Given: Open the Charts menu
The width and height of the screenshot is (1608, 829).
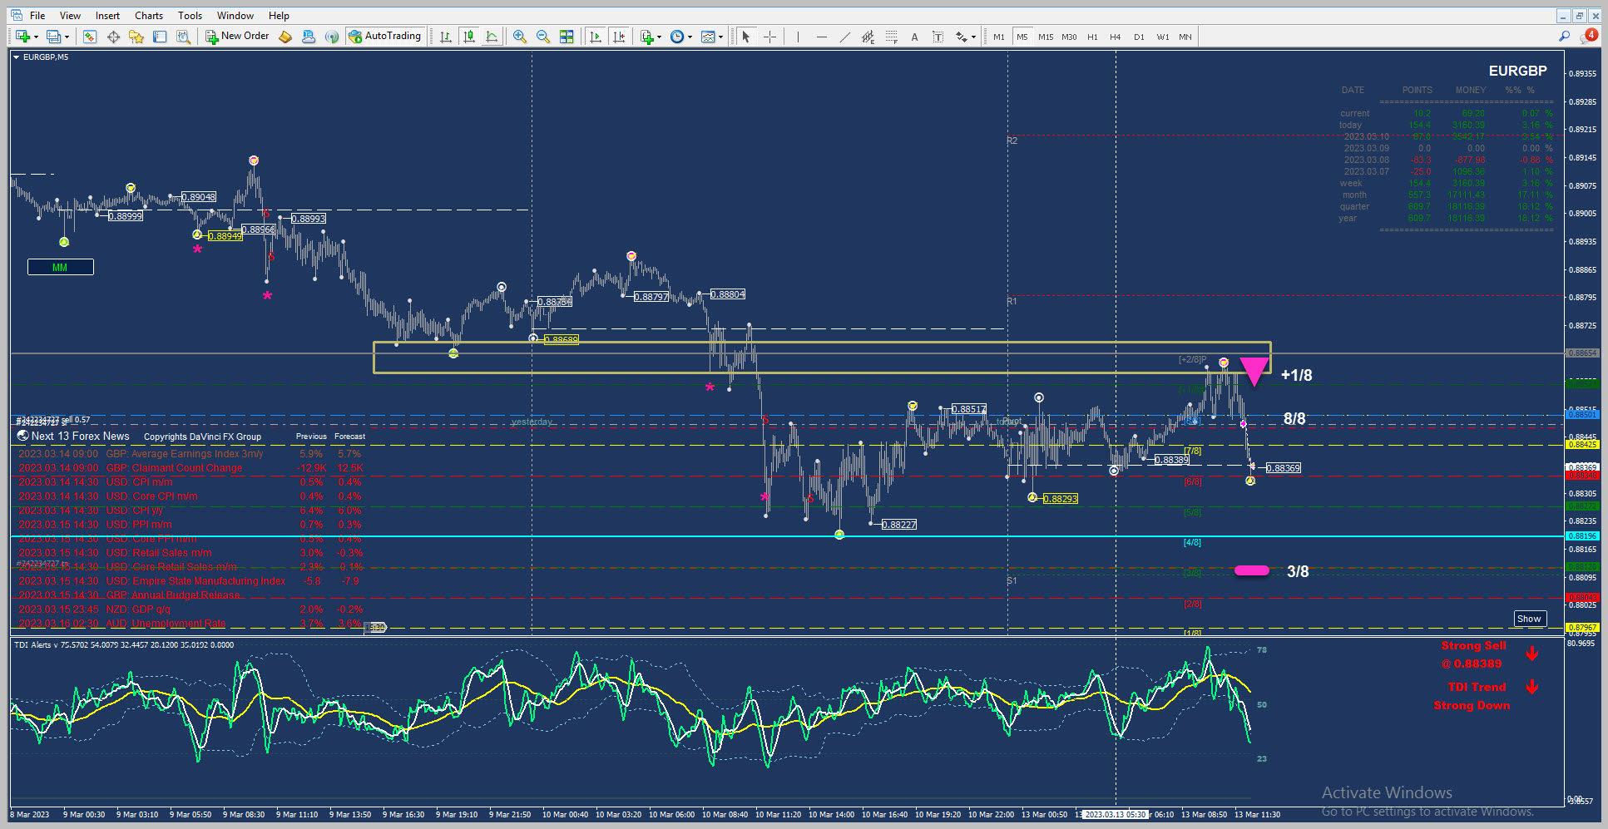Looking at the screenshot, I should pos(149,16).
